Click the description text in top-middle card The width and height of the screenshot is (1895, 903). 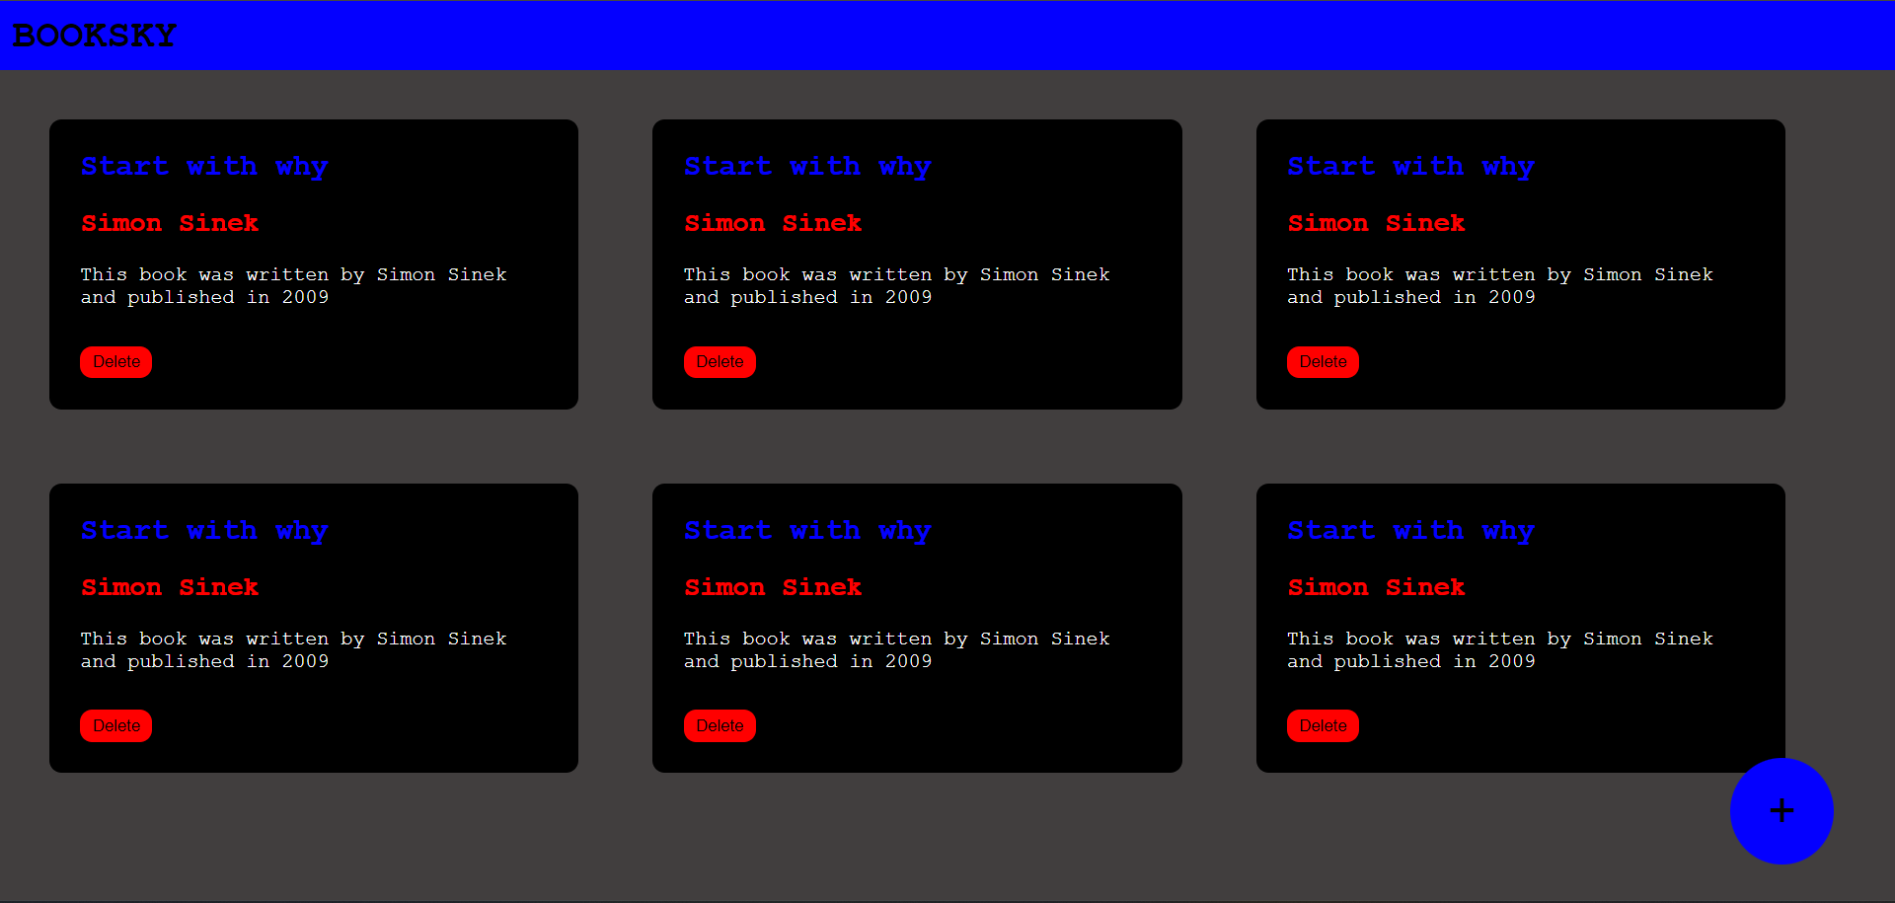pos(897,286)
